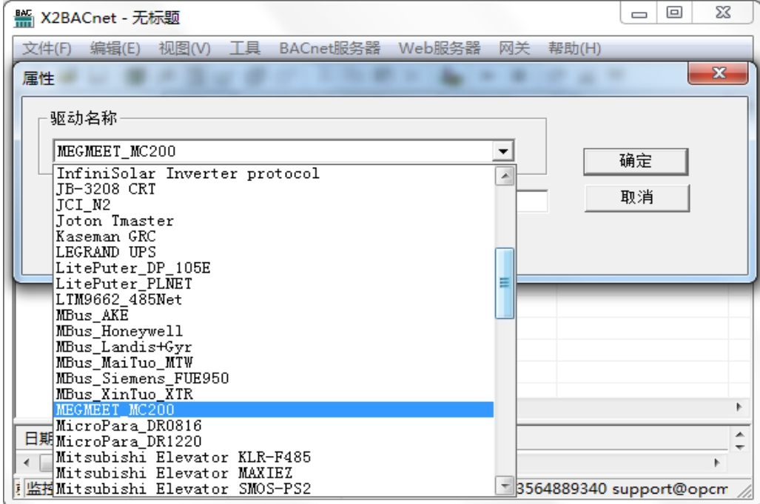Pick MBus_Siemens_FUE950 driver
The width and height of the screenshot is (760, 504).
tap(274, 378)
